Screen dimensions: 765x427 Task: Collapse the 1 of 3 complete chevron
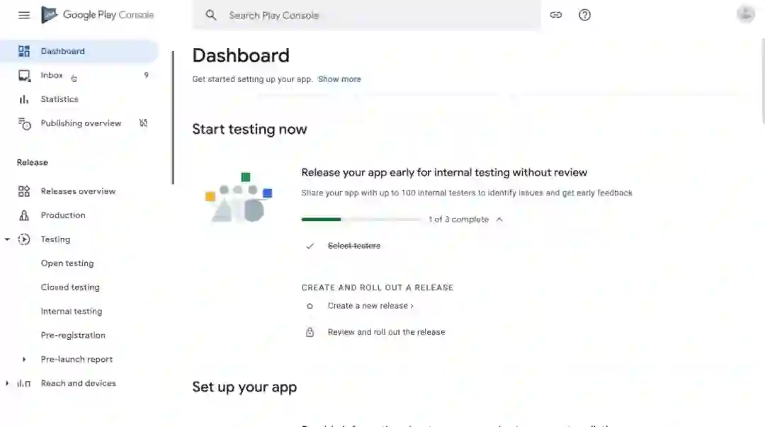click(499, 220)
